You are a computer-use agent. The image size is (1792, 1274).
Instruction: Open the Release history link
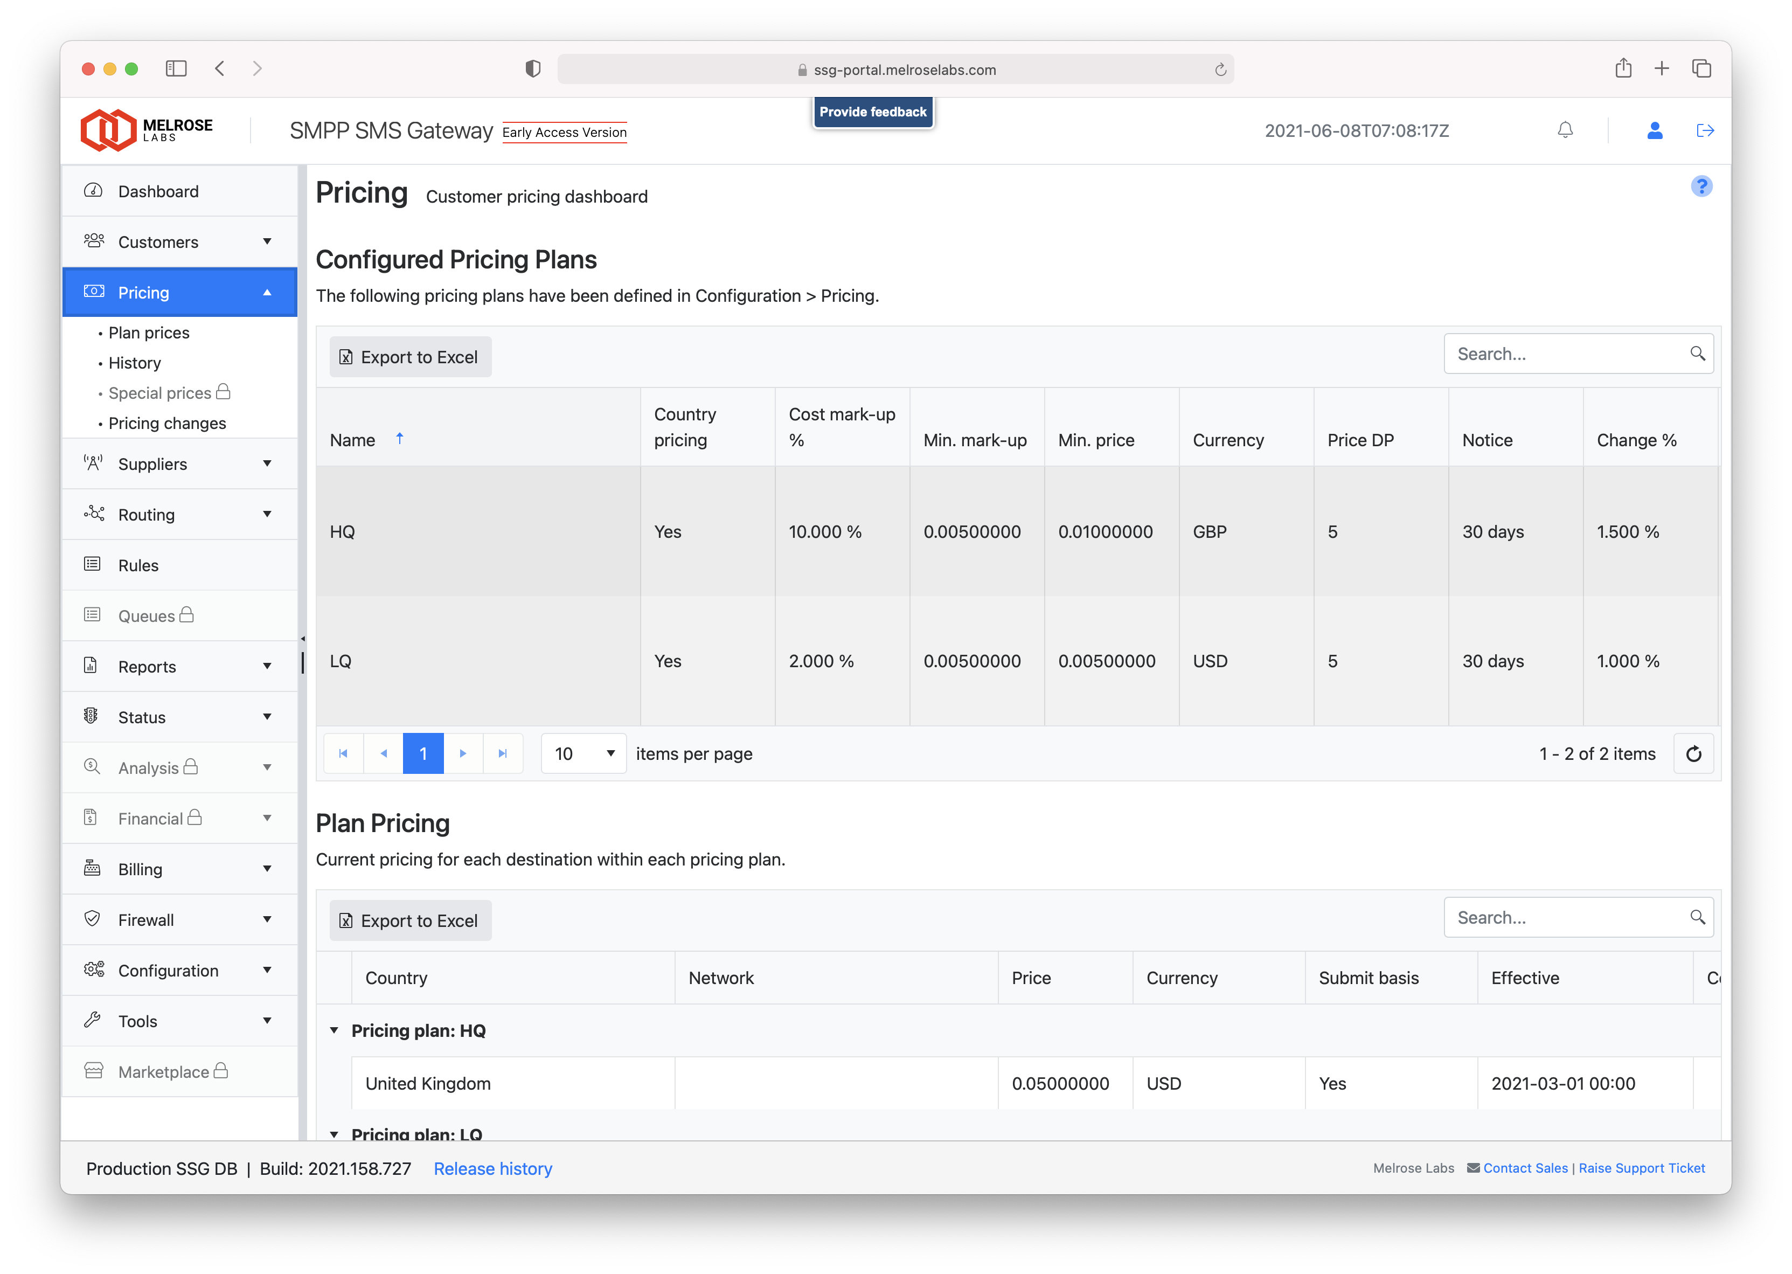coord(492,1168)
